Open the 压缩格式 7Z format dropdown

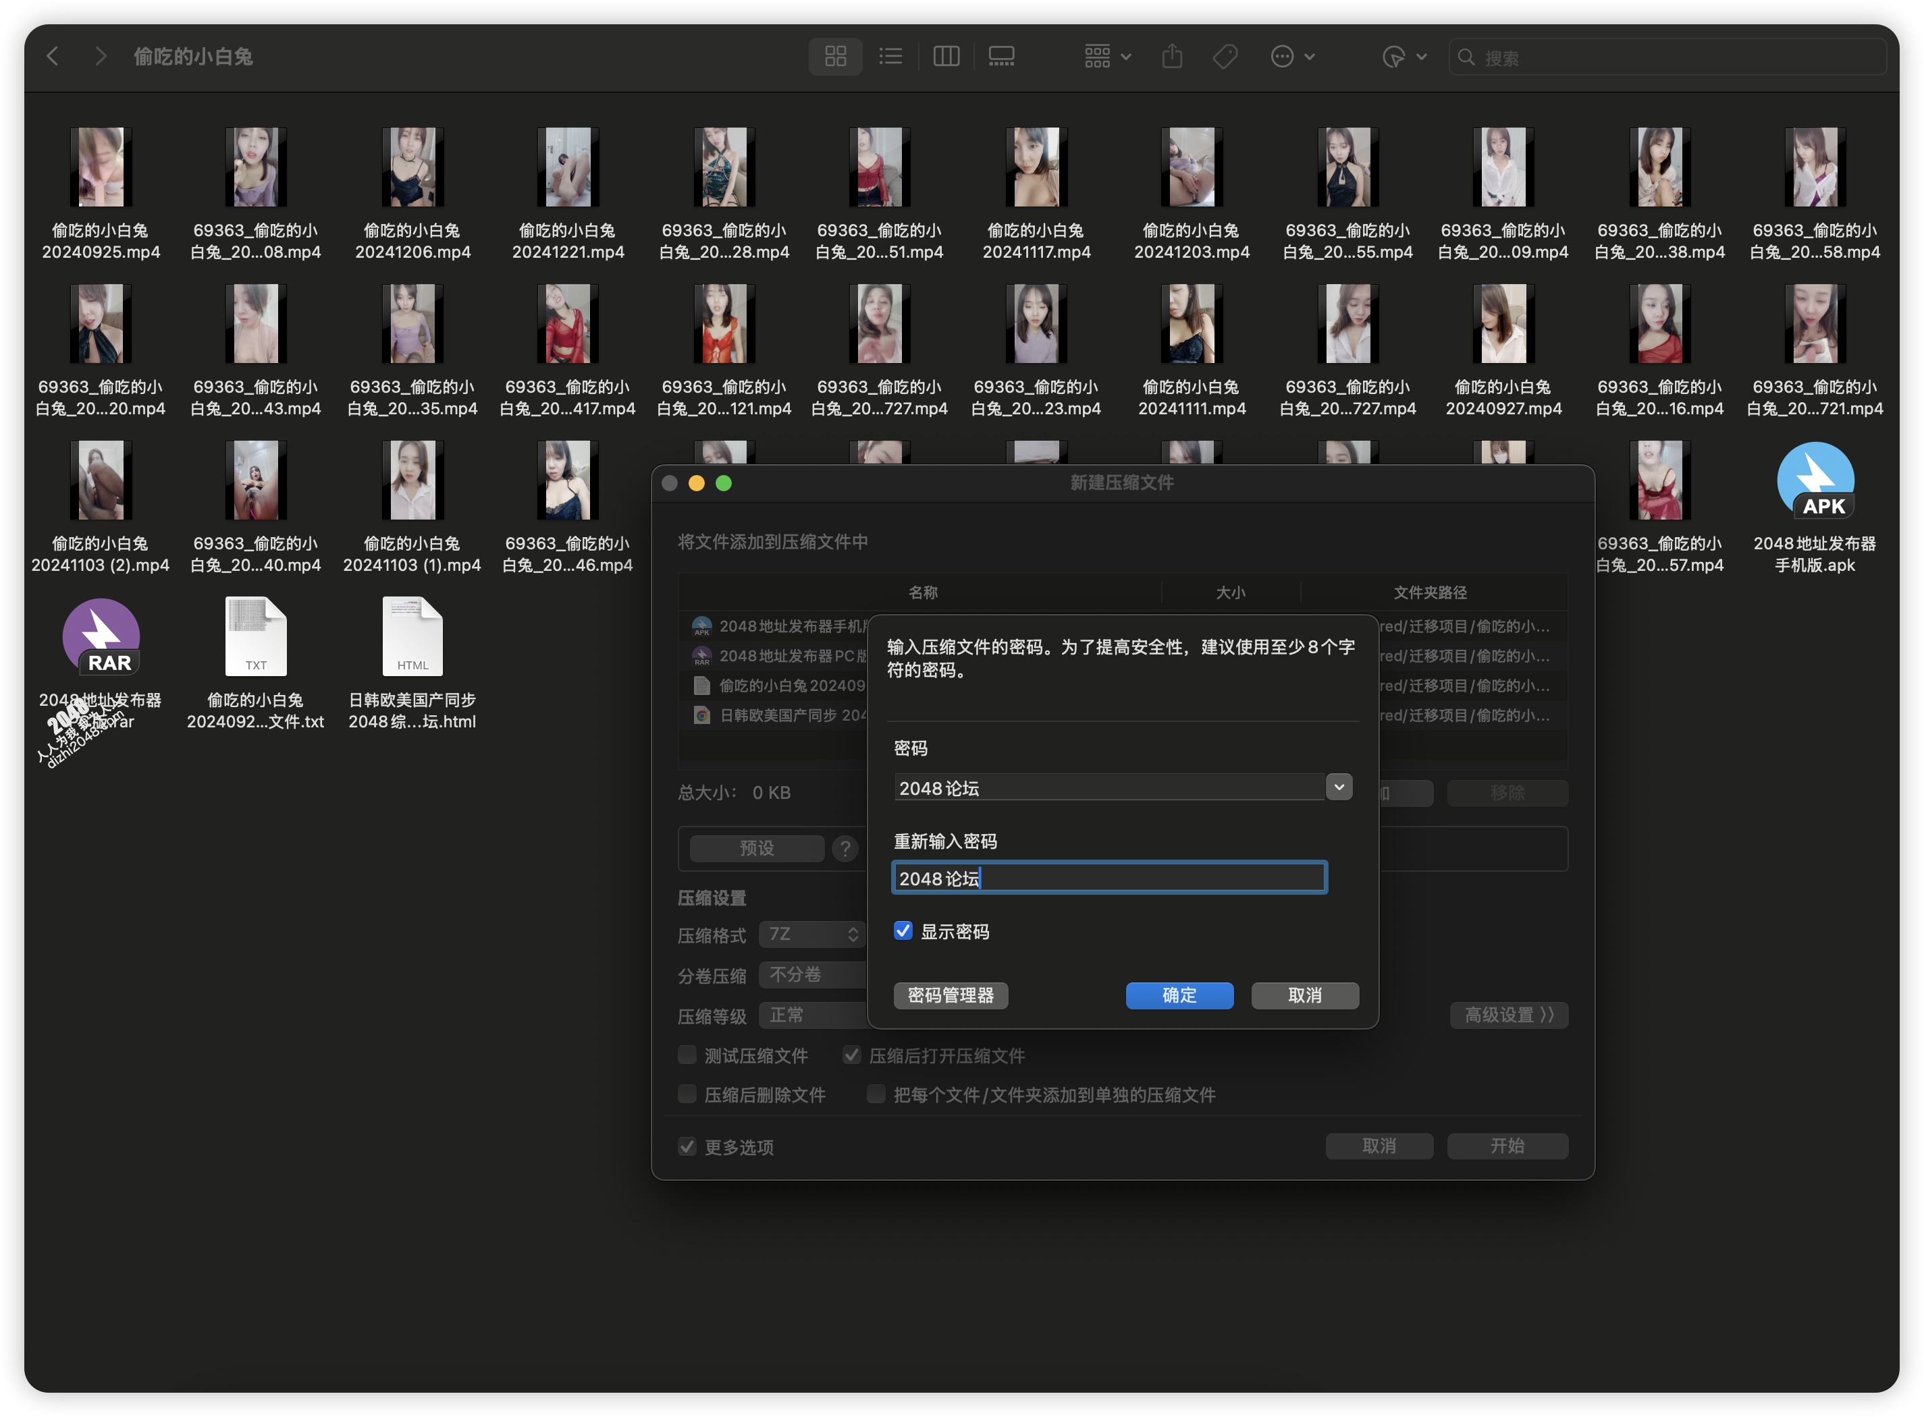pos(812,934)
